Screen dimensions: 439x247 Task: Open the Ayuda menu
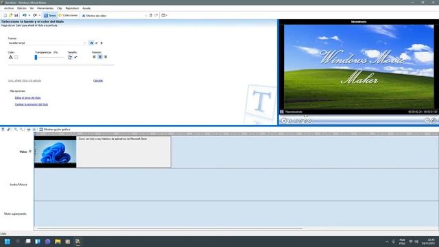[x=86, y=8]
